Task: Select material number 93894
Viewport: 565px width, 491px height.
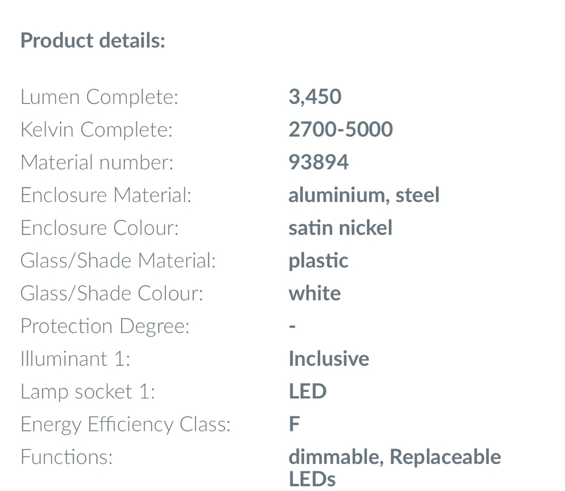Action: click(x=318, y=162)
